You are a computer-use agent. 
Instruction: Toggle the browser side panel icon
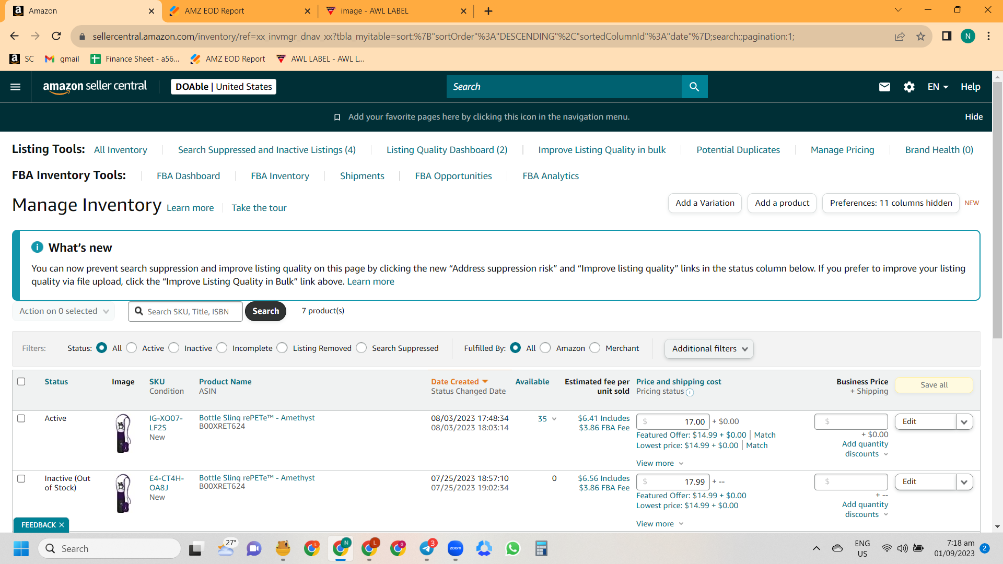tap(947, 36)
